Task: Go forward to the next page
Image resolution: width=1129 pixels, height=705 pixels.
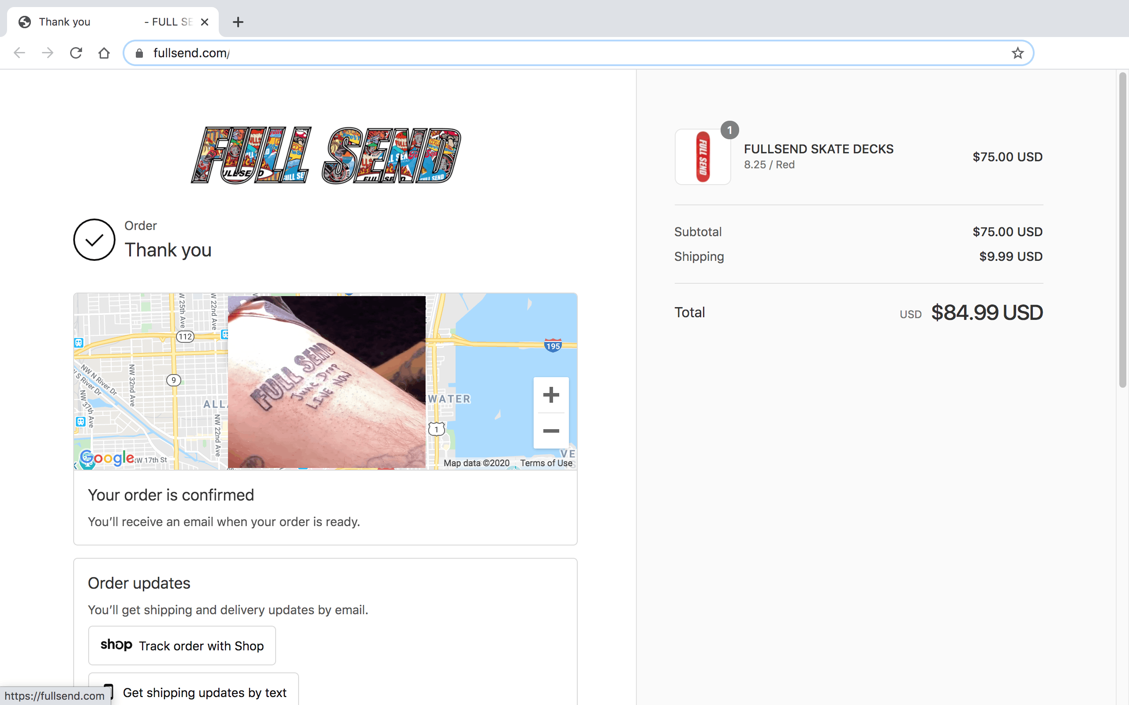Action: 48,53
